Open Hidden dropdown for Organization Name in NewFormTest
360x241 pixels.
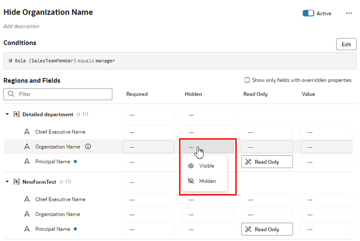click(x=207, y=214)
